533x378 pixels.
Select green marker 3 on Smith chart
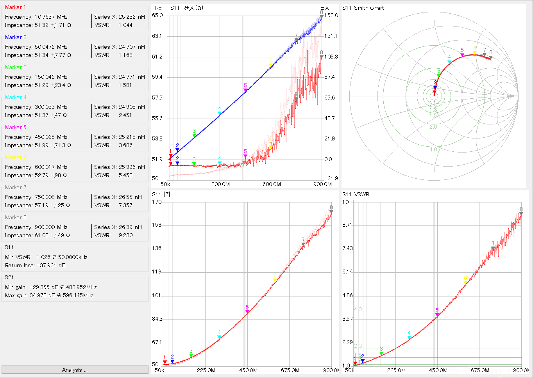(x=439, y=75)
